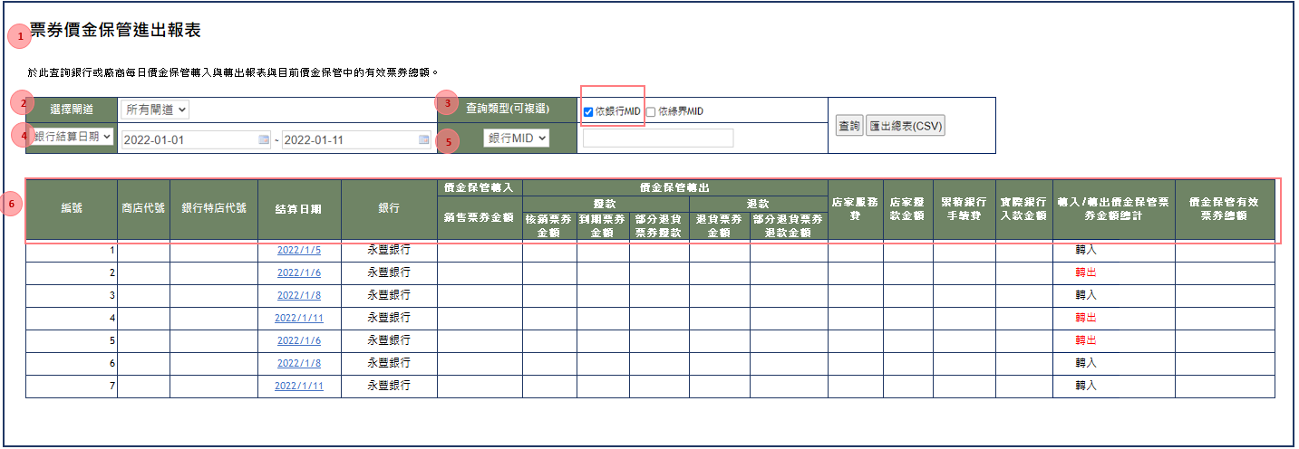Viewport: 1299px width, 449px height.
Task: Click the 店家撥款金額 column header
Action: tap(907, 209)
